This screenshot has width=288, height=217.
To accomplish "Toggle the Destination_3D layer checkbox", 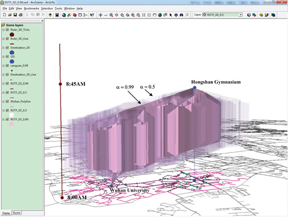I will [x=7, y=48].
